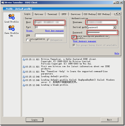Click log text 'Loading a blank profile.'
The width and height of the screenshot is (125, 126).
55,85
